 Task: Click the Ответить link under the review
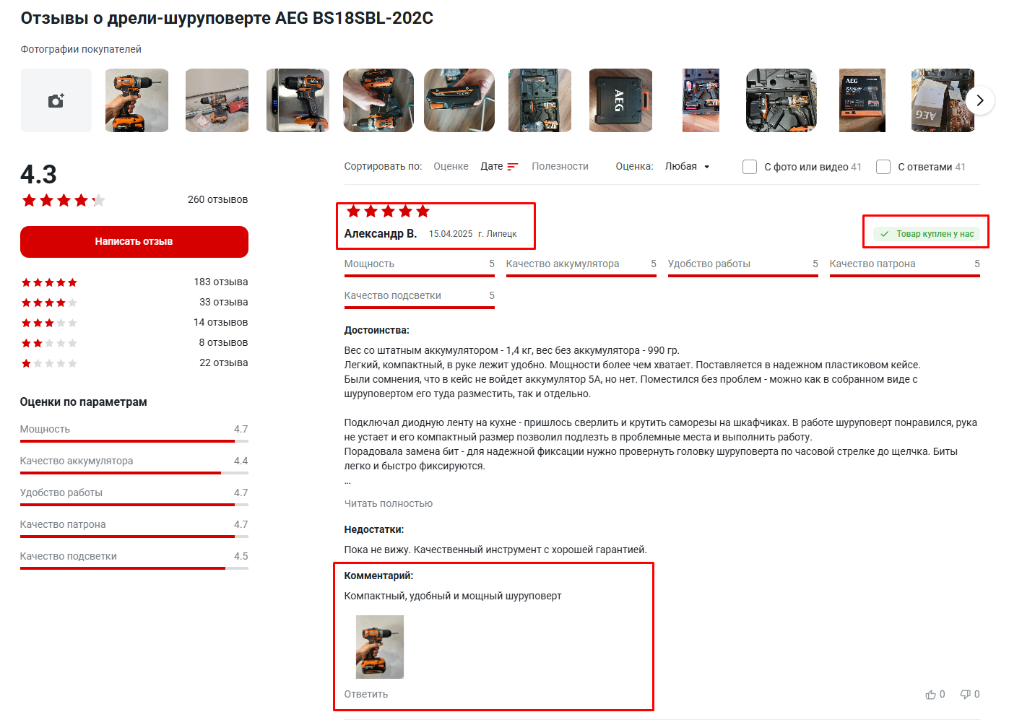(x=366, y=694)
